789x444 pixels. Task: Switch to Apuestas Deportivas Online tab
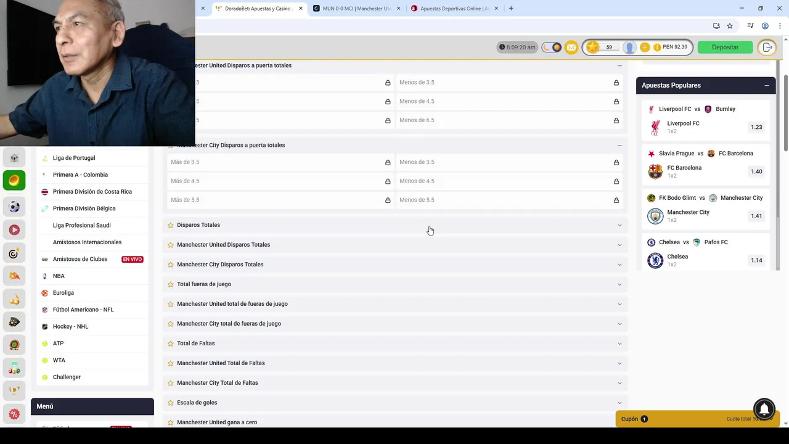pyautogui.click(x=455, y=9)
